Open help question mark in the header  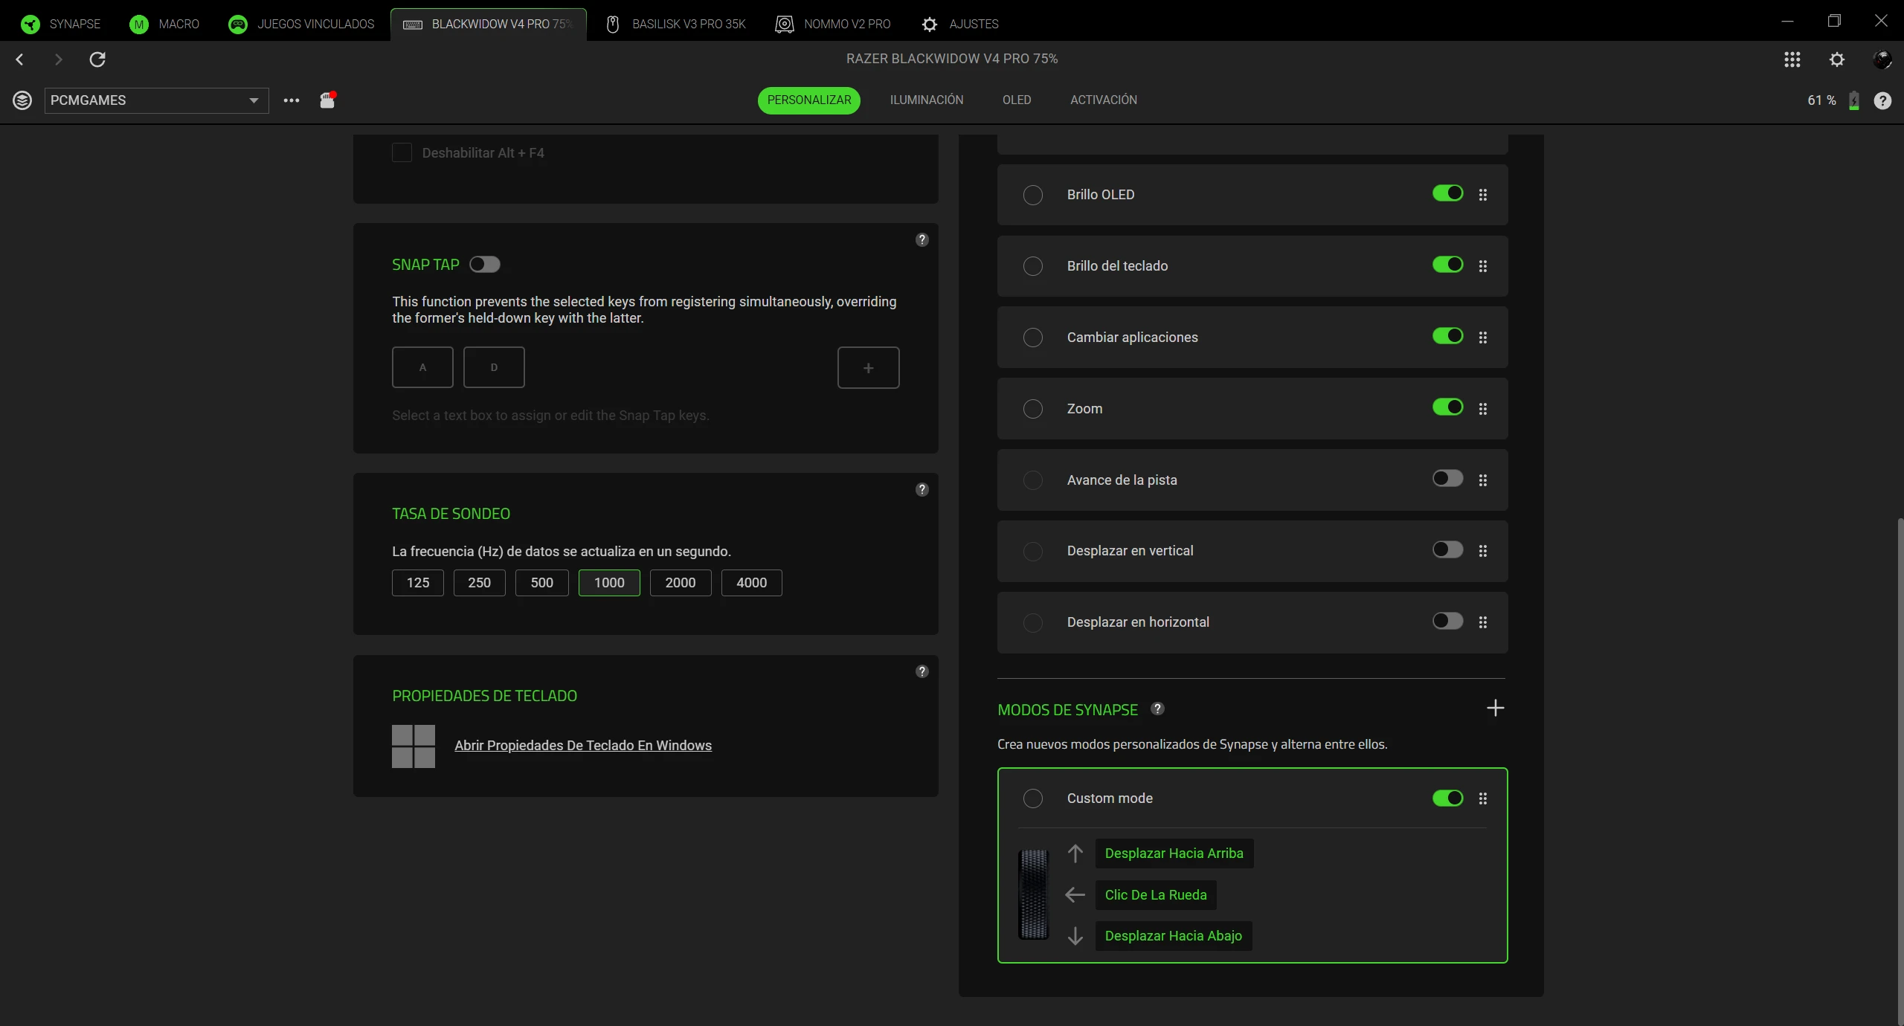1882,100
